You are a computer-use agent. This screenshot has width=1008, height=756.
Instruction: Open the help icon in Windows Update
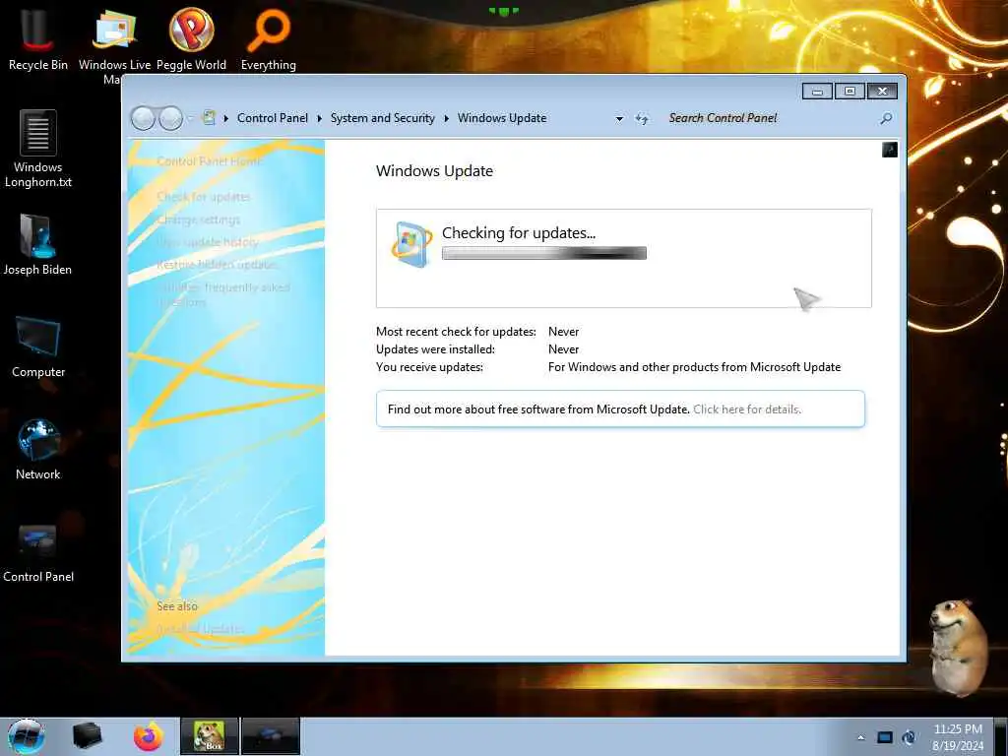click(890, 150)
